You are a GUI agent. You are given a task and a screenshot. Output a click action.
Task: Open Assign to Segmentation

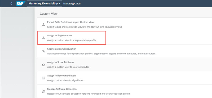(x=59, y=36)
